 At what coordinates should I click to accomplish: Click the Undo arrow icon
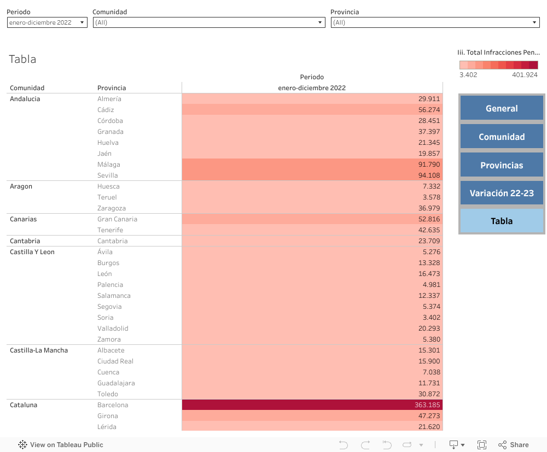tap(344, 444)
